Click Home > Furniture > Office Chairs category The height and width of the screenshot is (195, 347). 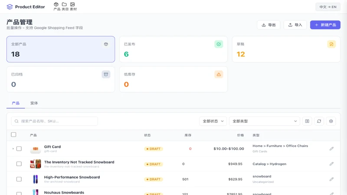(280, 146)
